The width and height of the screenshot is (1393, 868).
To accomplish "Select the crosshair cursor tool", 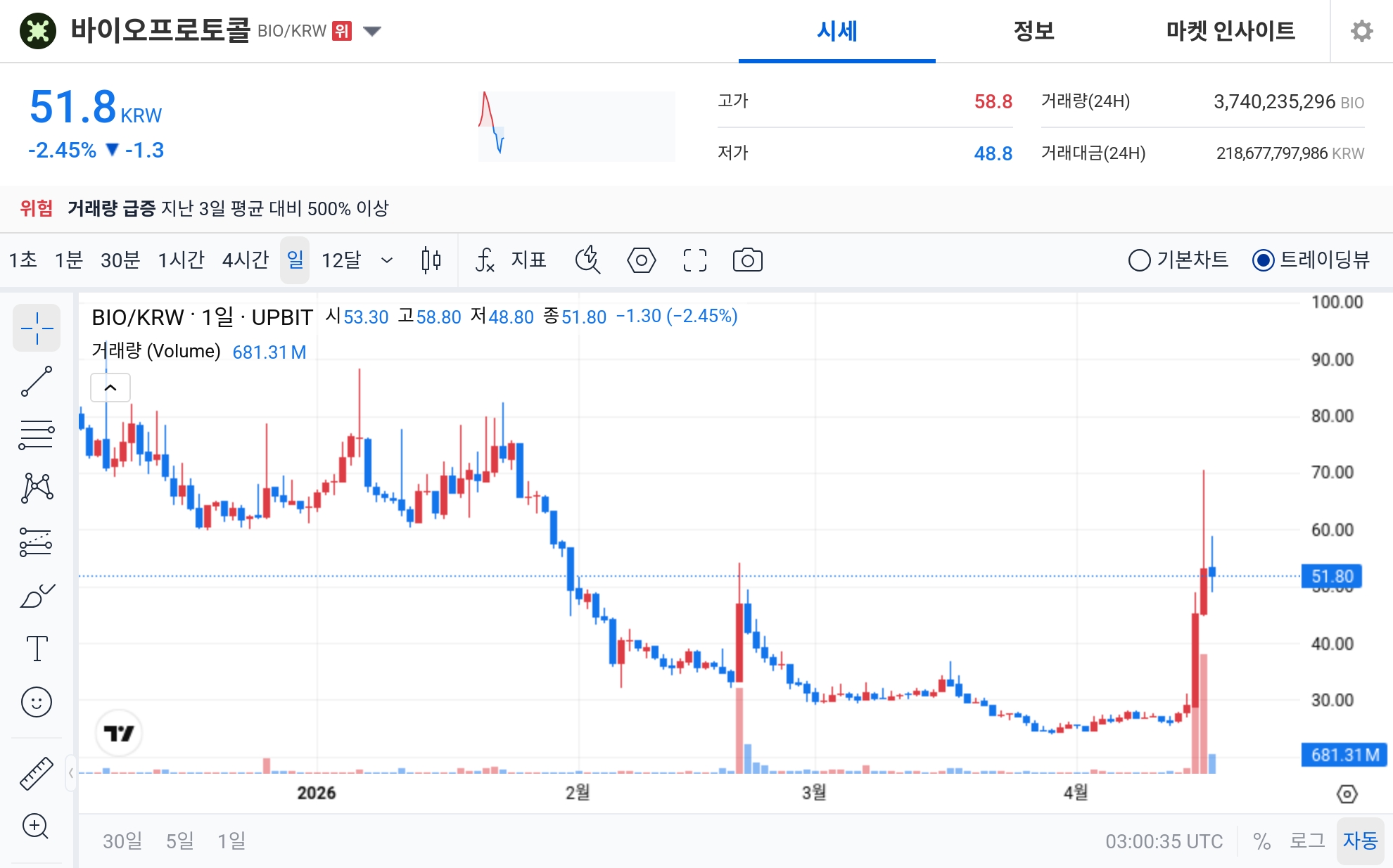I will tap(37, 327).
